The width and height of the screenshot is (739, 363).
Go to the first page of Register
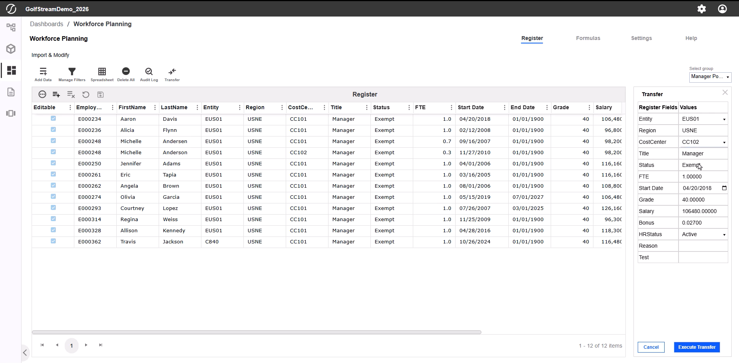tap(42, 345)
